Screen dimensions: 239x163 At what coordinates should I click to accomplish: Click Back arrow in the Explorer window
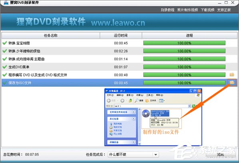[x=109, y=101]
